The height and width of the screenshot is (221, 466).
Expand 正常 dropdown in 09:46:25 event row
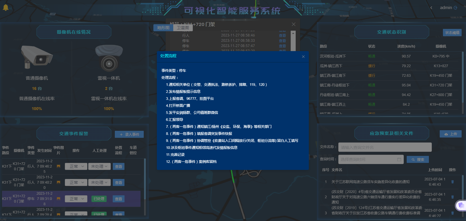[x=76, y=166]
